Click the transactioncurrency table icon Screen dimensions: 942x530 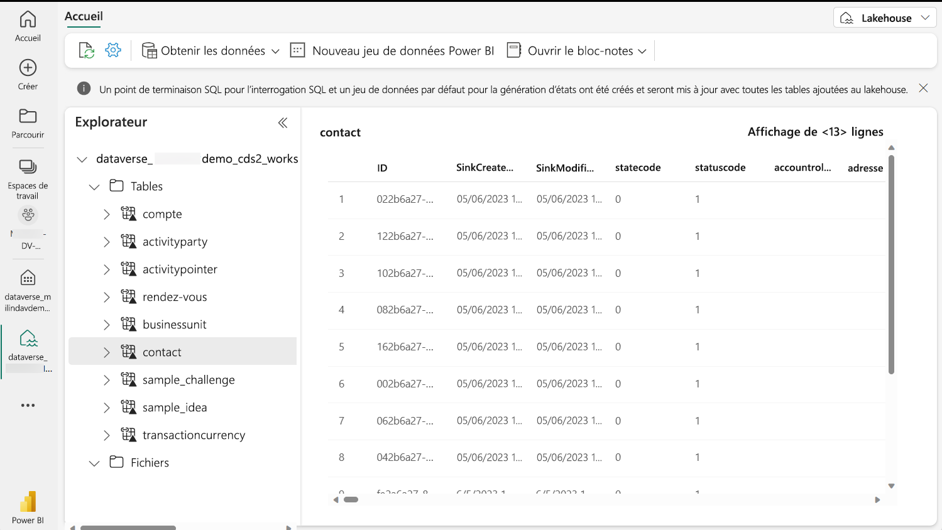click(128, 435)
